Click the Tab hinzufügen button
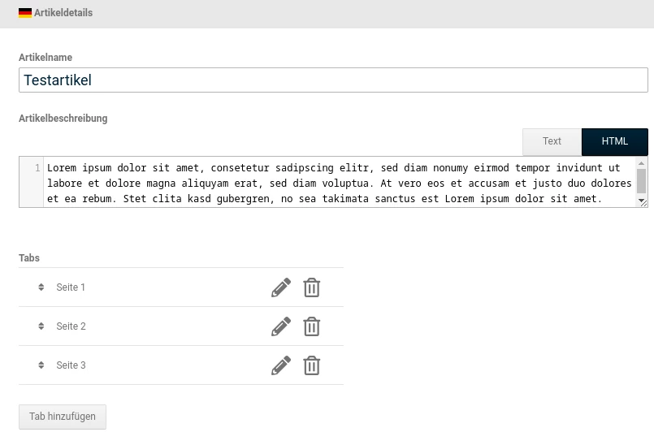This screenshot has height=445, width=654. (63, 417)
